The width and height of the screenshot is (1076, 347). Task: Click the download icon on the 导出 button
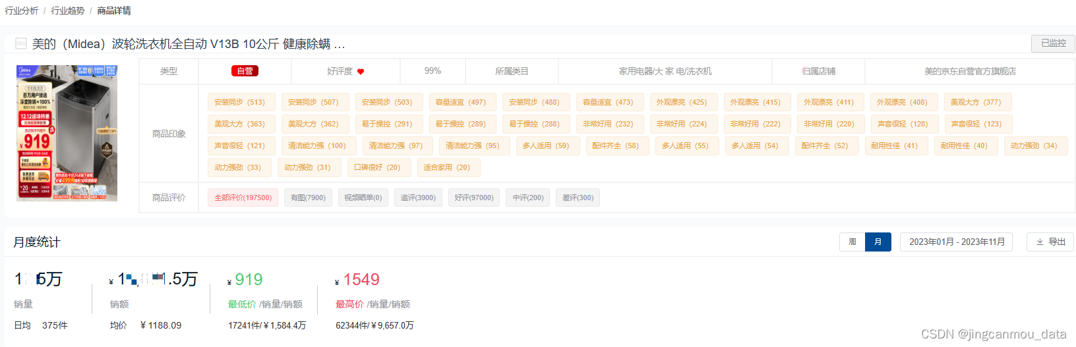(1040, 242)
